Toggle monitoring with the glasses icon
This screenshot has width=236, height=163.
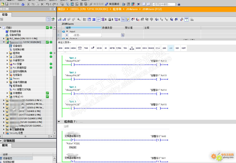tap(186, 19)
